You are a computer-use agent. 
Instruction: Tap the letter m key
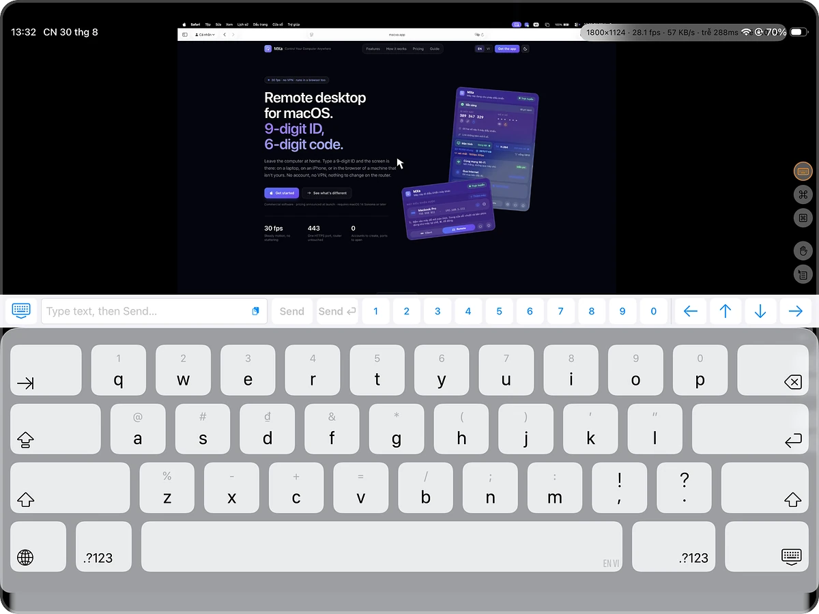point(555,487)
